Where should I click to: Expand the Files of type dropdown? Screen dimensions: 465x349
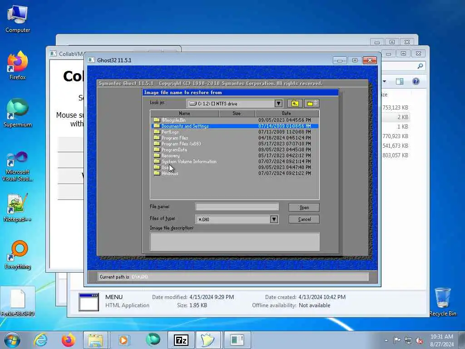click(x=274, y=219)
